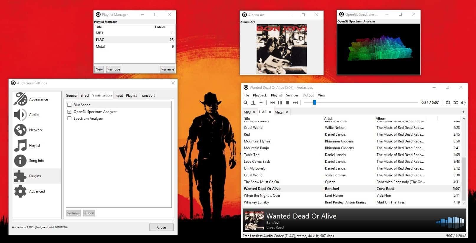Uncheck OpenGL Spectrum Analyzer plugin
Viewport: 476px width, 243px height.
pyautogui.click(x=70, y=112)
